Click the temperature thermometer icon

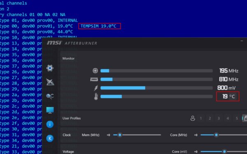(x=96, y=97)
